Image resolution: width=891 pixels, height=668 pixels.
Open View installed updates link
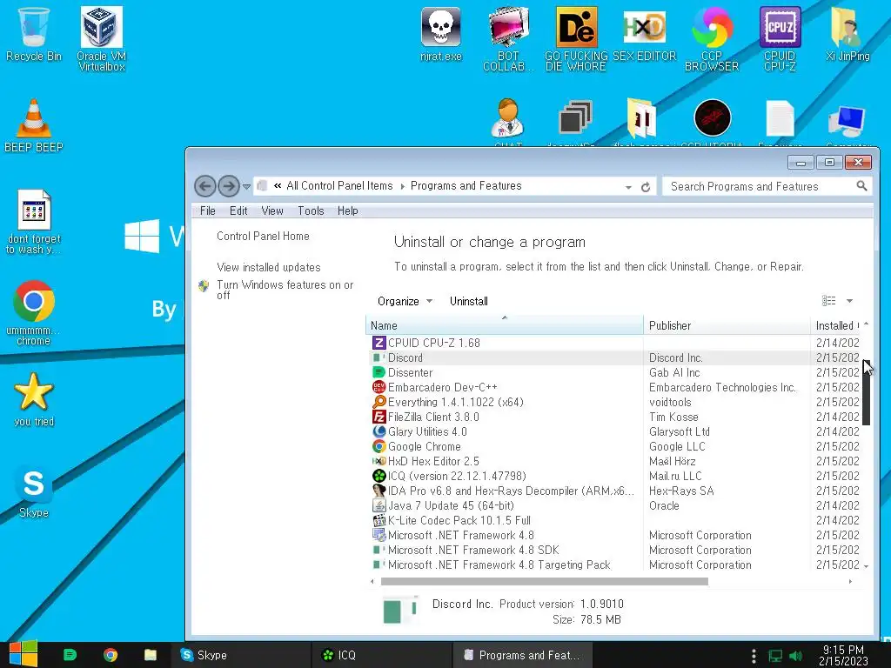[269, 267]
